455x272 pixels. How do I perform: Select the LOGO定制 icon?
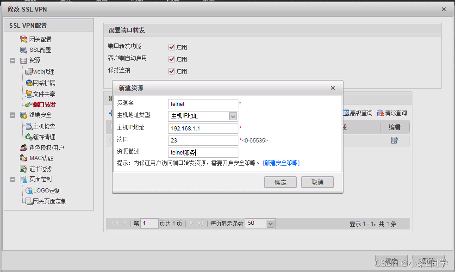point(29,191)
